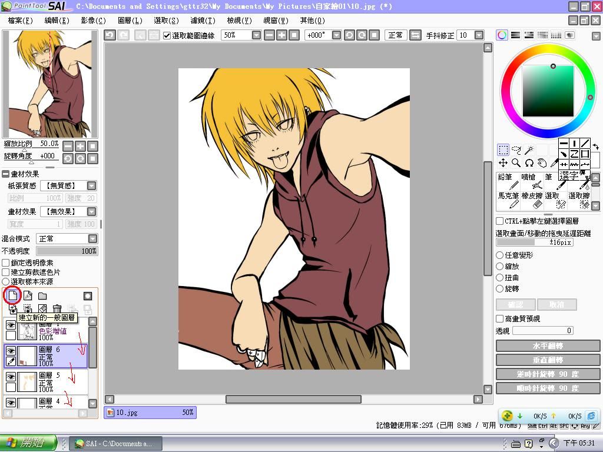Flip the view horizontally with toolbar icon
The width and height of the screenshot is (603, 452).
(x=415, y=35)
